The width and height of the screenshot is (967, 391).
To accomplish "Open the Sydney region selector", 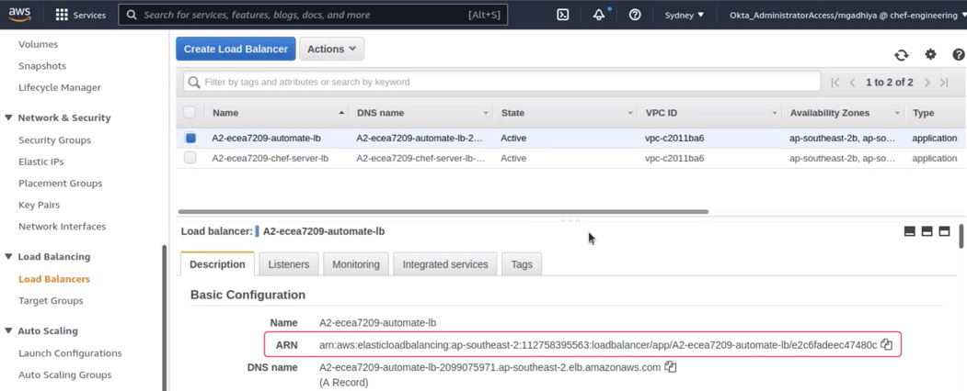I will tap(685, 15).
